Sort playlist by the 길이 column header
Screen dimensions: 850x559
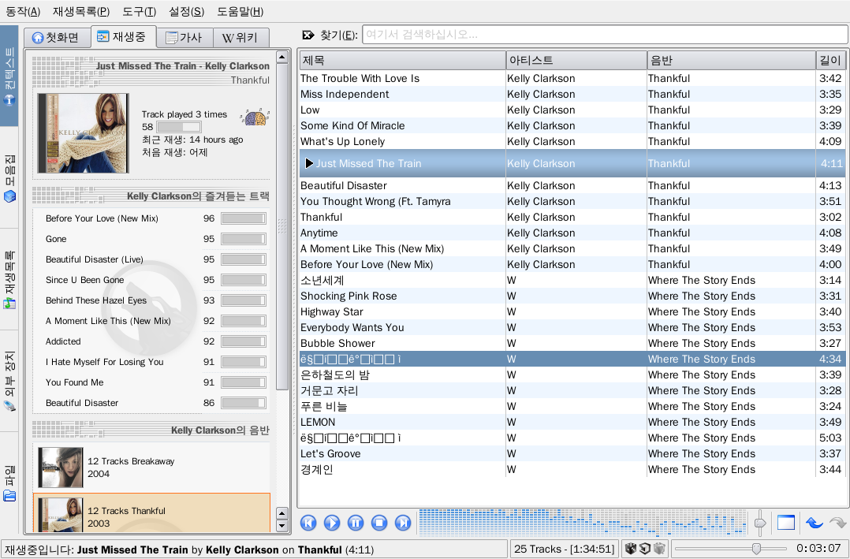(x=830, y=60)
